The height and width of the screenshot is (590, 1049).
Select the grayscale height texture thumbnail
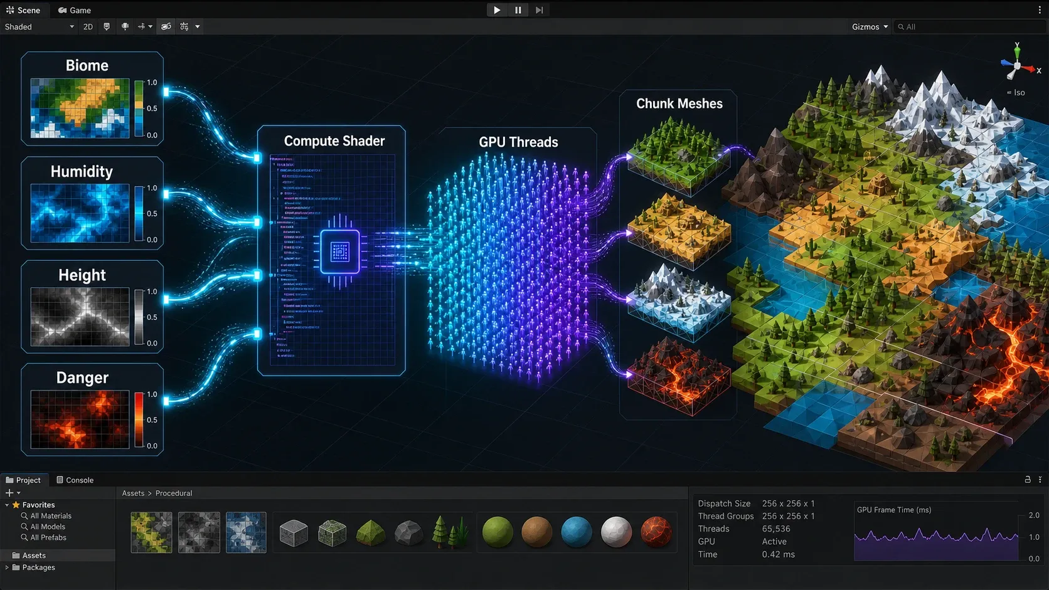point(199,532)
